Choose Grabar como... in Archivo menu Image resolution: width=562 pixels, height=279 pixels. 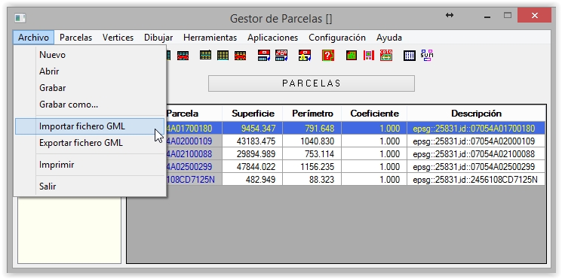click(69, 105)
